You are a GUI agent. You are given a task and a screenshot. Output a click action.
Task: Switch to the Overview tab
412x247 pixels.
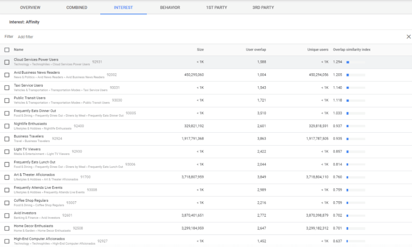point(30,8)
